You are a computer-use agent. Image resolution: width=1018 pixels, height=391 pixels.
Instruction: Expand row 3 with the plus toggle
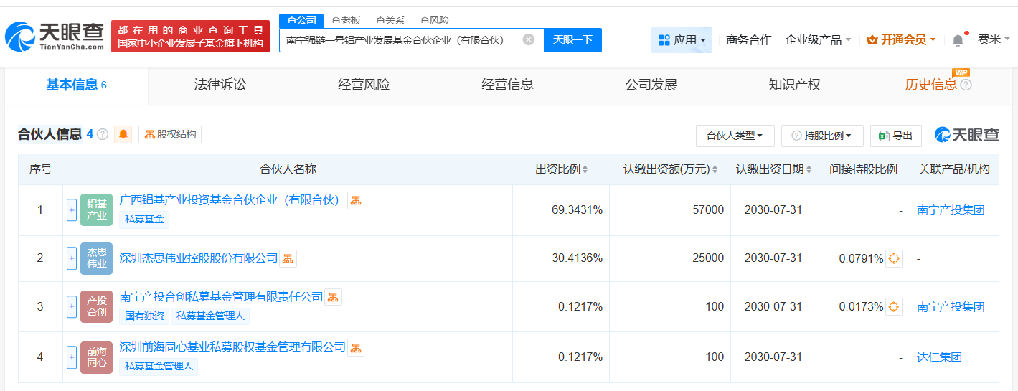pyautogui.click(x=71, y=307)
